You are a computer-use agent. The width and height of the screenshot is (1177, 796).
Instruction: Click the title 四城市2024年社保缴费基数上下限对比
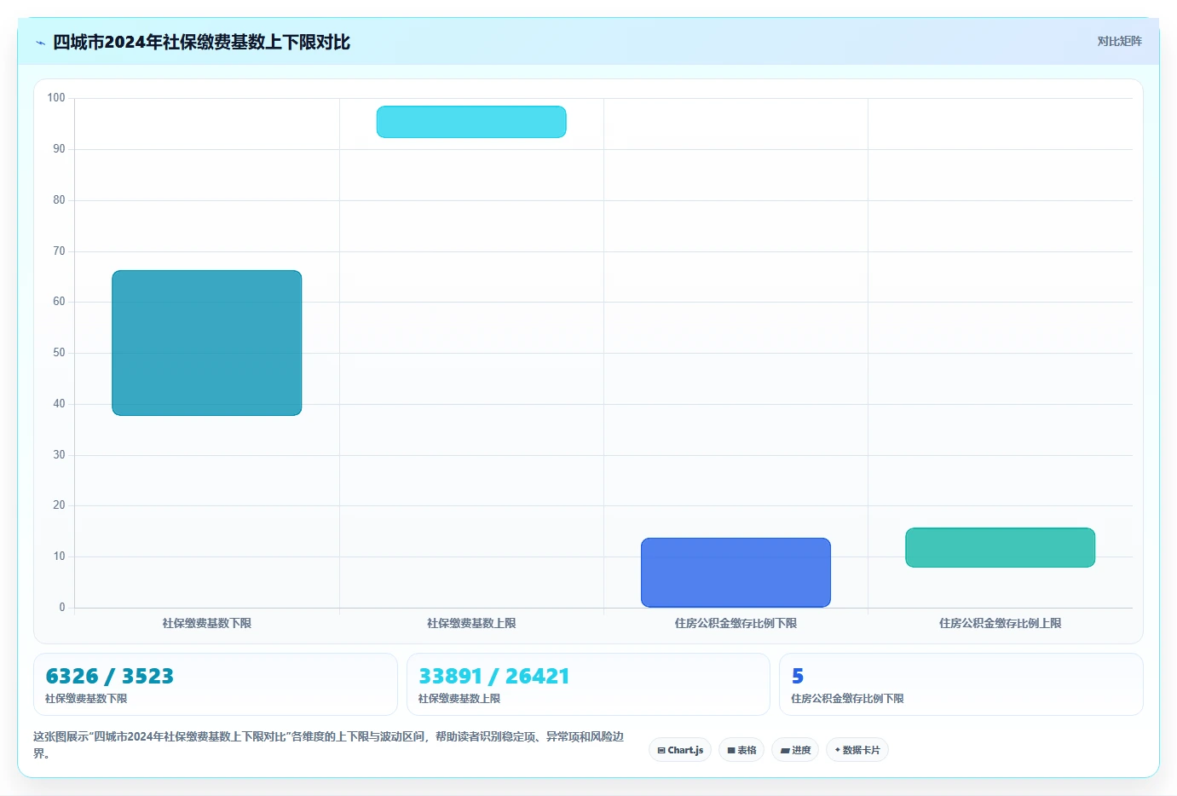(x=201, y=42)
